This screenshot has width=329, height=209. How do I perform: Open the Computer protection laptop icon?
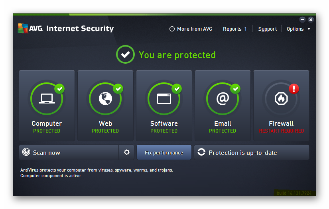(x=47, y=98)
